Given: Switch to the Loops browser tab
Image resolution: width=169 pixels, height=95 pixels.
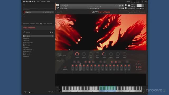Looking at the screenshot, I should point(45,24).
